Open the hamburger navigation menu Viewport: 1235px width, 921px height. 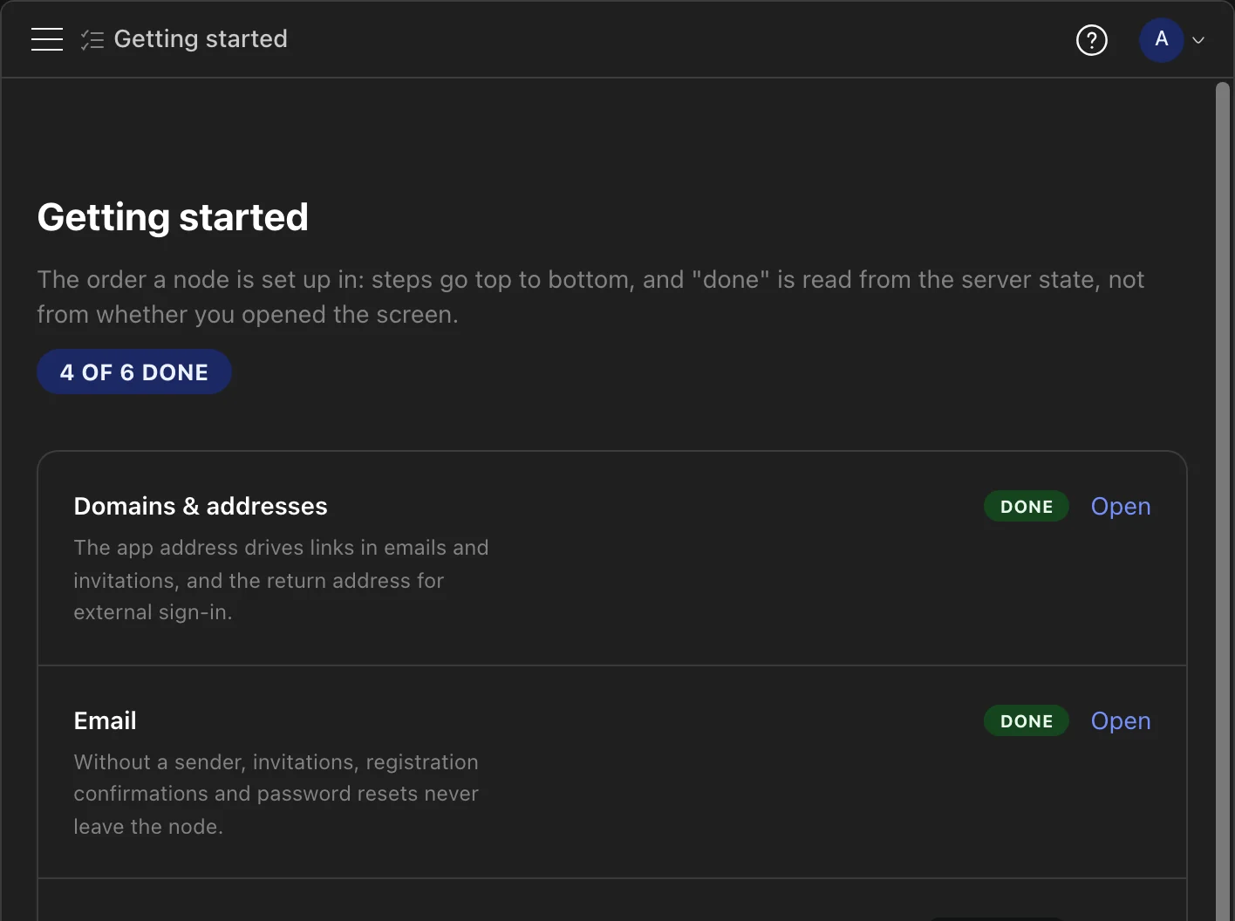point(47,39)
